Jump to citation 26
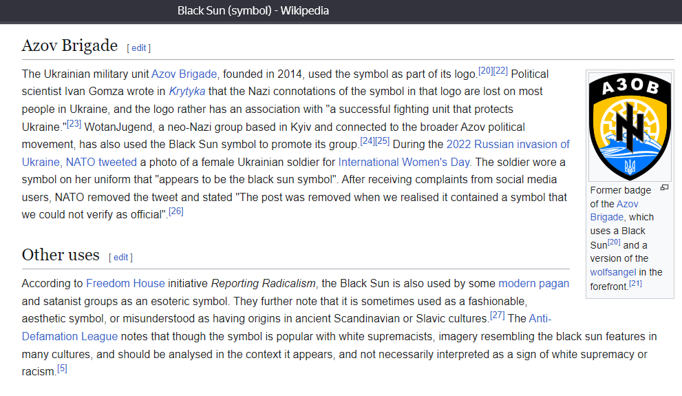The height and width of the screenshot is (396, 682). tap(176, 211)
